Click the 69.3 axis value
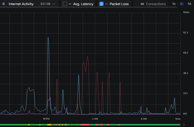The image size is (194, 127). pos(186,53)
